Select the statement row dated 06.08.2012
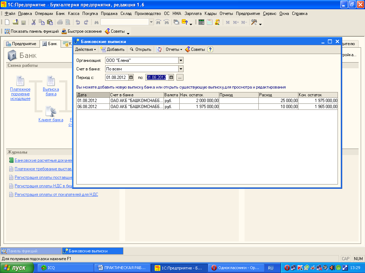This screenshot has height=273, width=365. pos(207,107)
